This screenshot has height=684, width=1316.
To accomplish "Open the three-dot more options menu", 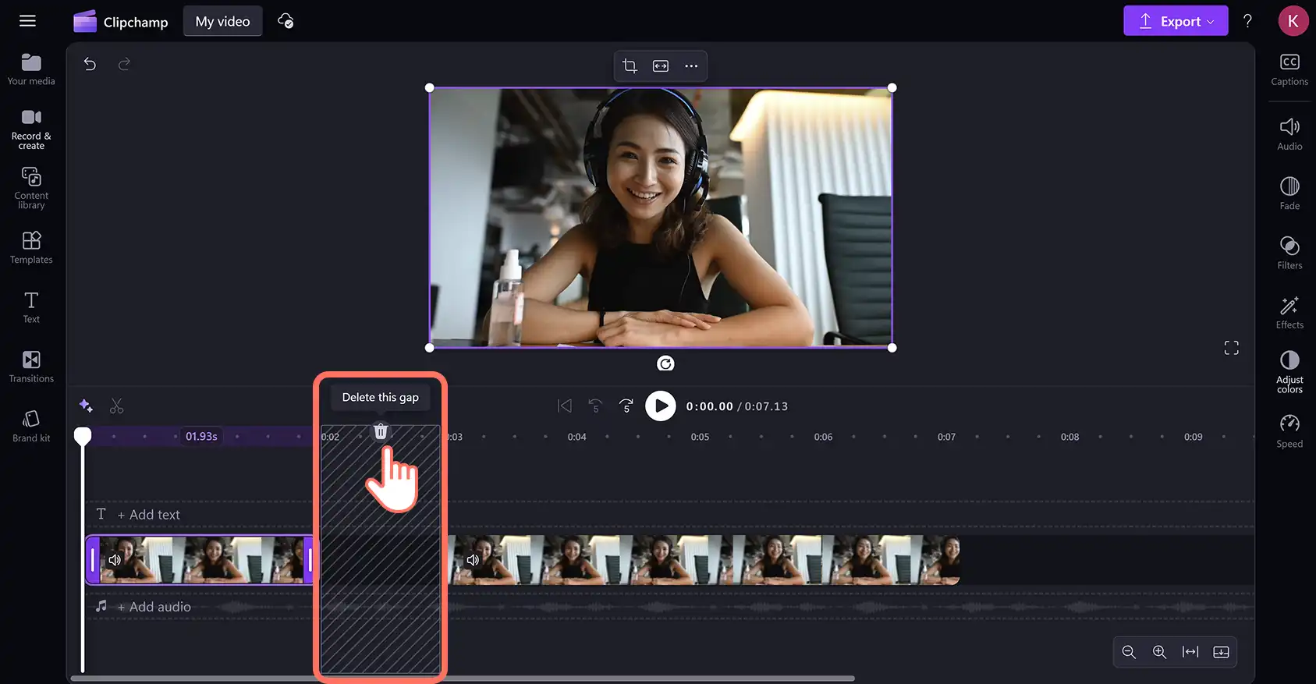I will click(x=691, y=66).
